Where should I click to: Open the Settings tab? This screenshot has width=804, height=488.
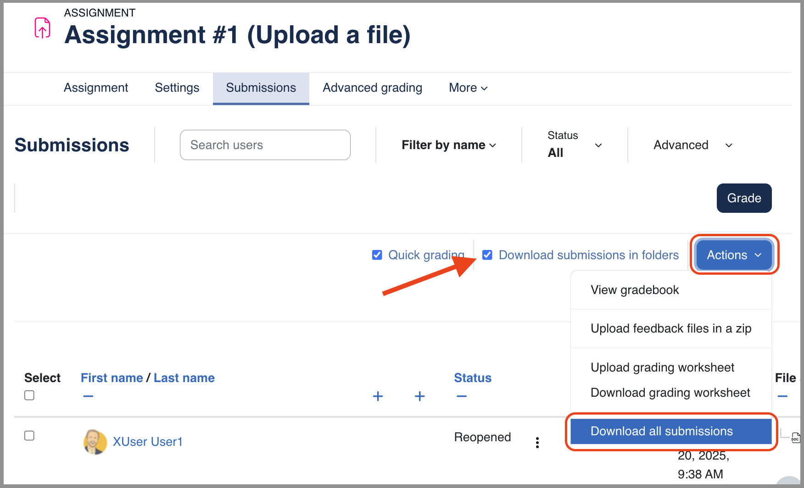[177, 88]
